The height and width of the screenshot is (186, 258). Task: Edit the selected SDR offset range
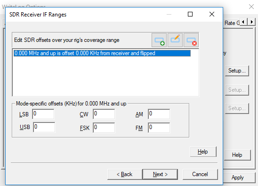(x=175, y=40)
